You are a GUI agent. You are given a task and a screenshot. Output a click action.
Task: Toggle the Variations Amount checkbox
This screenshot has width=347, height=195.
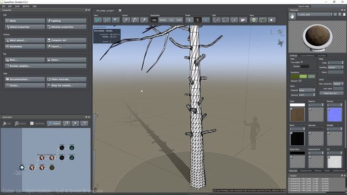300,81
